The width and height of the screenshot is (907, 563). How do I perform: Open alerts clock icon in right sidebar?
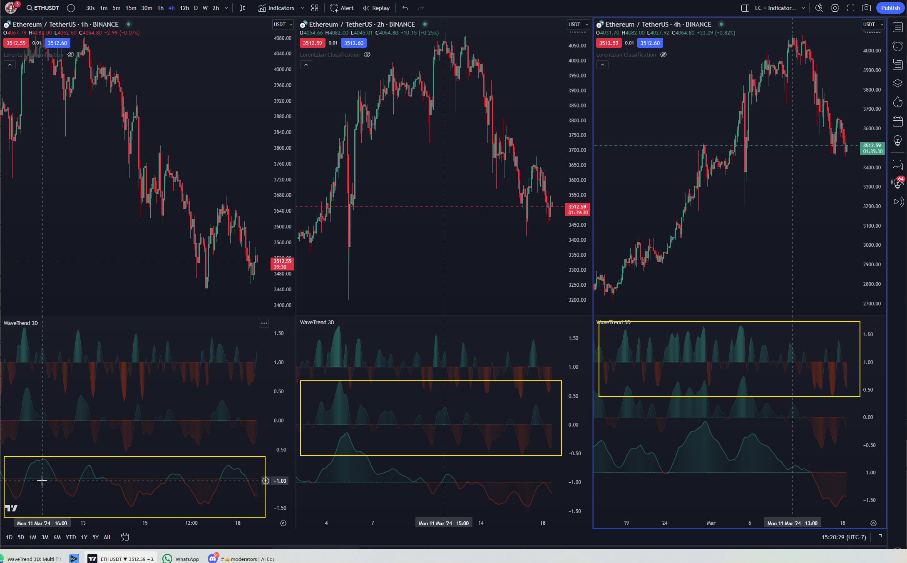(897, 46)
